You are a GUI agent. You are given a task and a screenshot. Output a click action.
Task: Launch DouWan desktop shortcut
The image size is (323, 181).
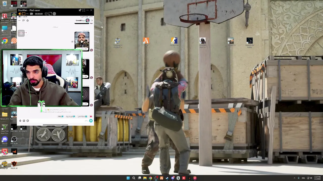click(x=5, y=152)
